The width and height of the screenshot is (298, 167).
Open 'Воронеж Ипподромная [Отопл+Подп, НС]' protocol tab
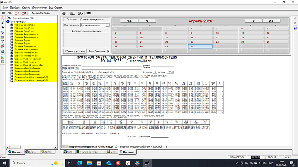coord(141,147)
